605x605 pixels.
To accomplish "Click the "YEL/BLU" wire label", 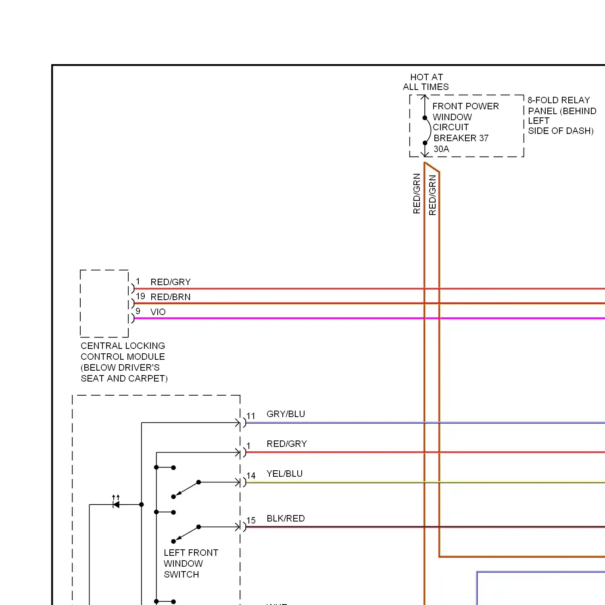I will pos(285,474).
